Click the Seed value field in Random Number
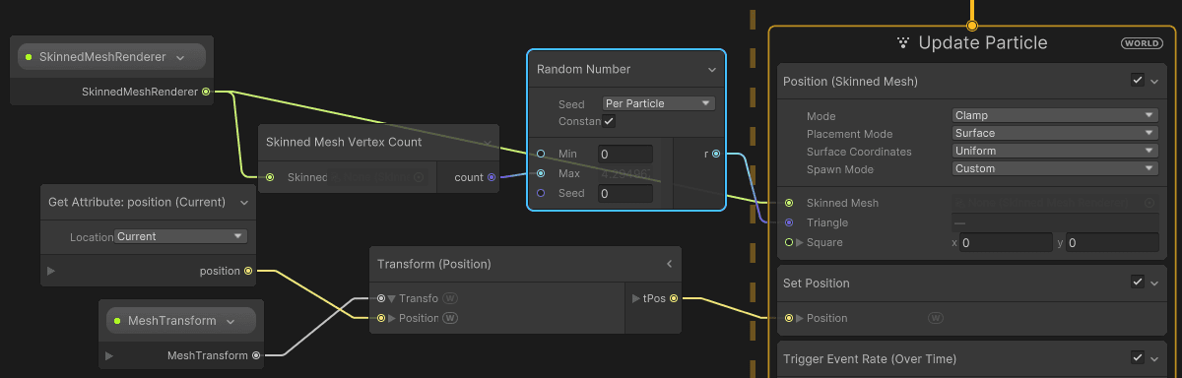This screenshot has height=378, width=1182. pyautogui.click(x=624, y=193)
